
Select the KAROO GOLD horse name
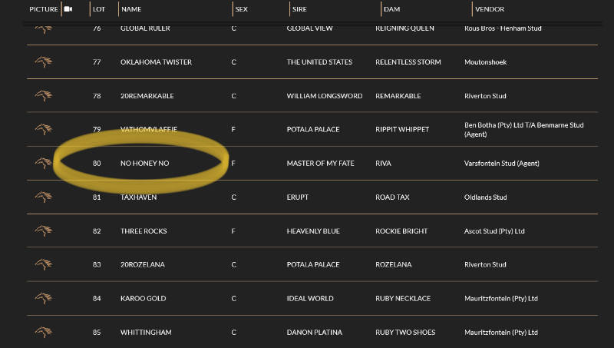143,298
